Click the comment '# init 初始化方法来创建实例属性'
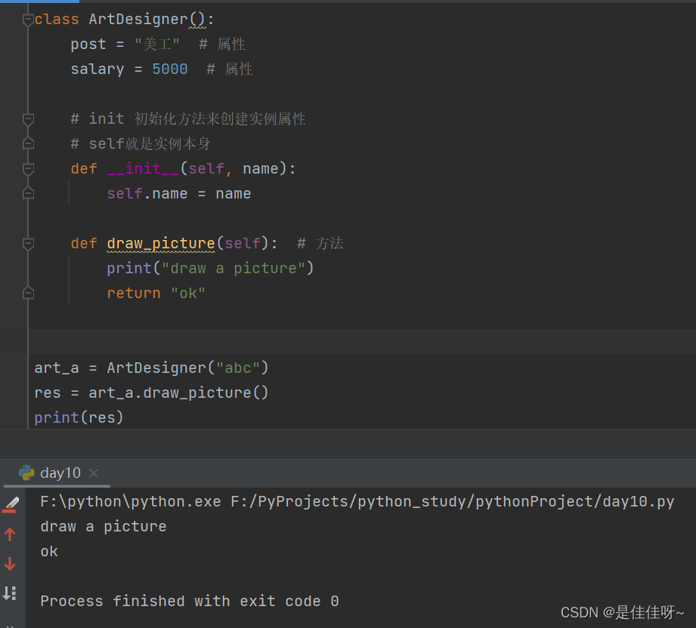The height and width of the screenshot is (628, 696). tap(187, 119)
